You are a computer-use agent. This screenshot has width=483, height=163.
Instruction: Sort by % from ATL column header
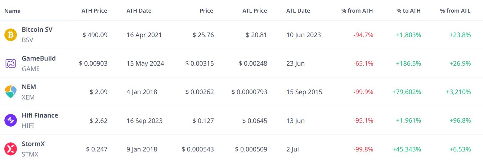[x=455, y=11]
